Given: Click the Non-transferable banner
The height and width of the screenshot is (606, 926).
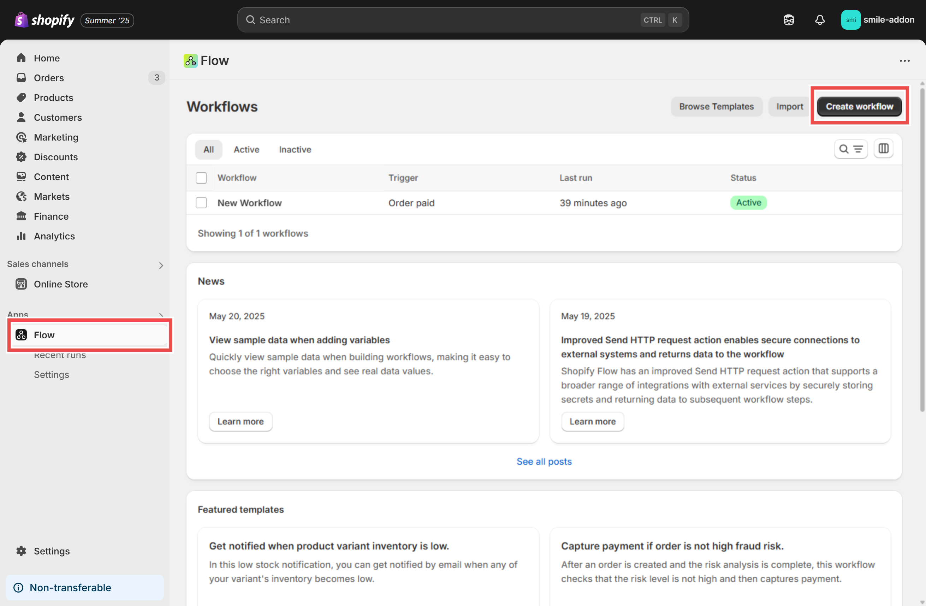Looking at the screenshot, I should (x=85, y=587).
